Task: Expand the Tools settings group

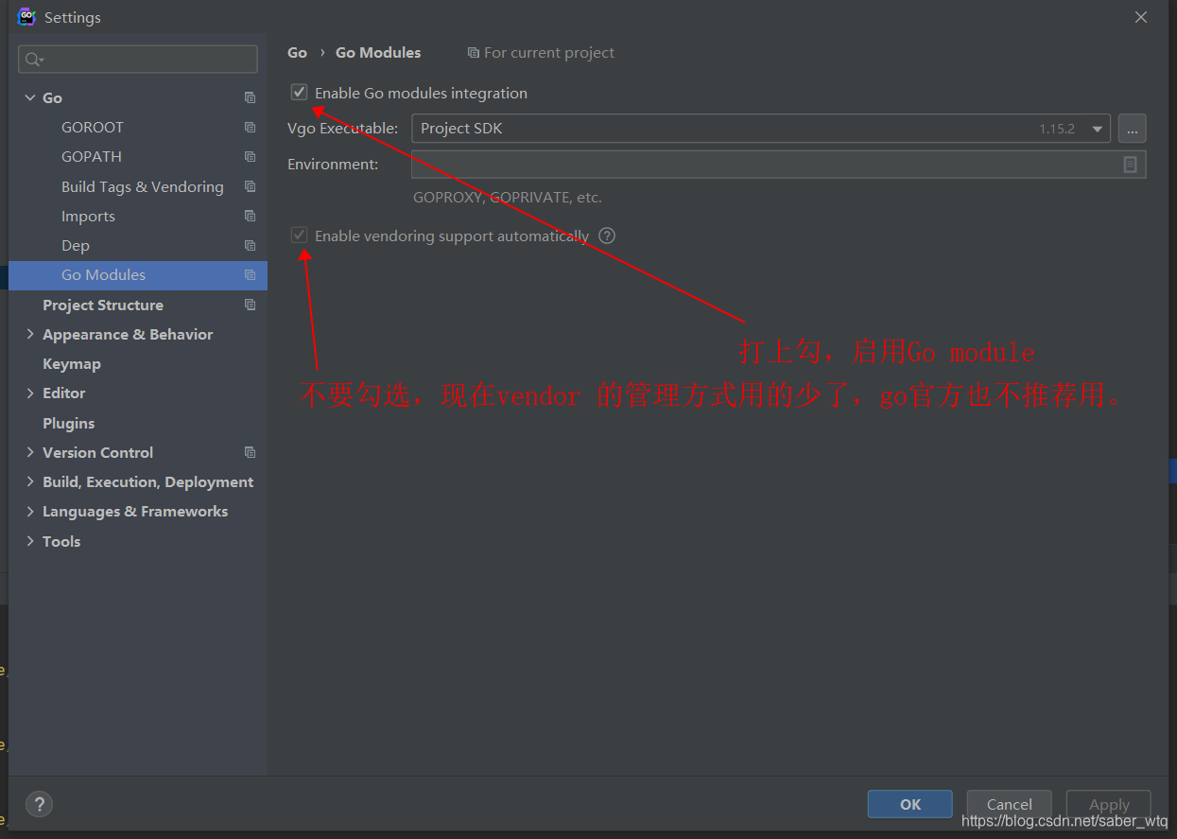Action: 30,541
